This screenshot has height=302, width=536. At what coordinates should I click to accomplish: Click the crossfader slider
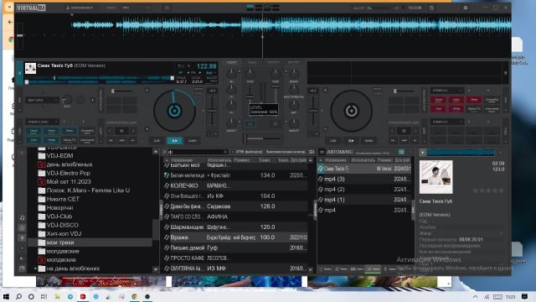click(x=262, y=138)
